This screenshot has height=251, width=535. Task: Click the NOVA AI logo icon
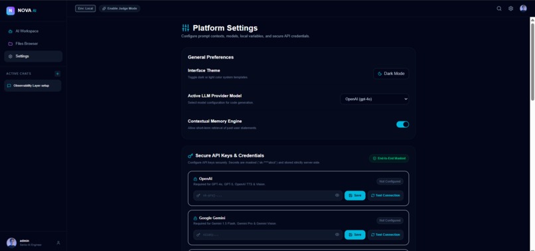click(10, 11)
